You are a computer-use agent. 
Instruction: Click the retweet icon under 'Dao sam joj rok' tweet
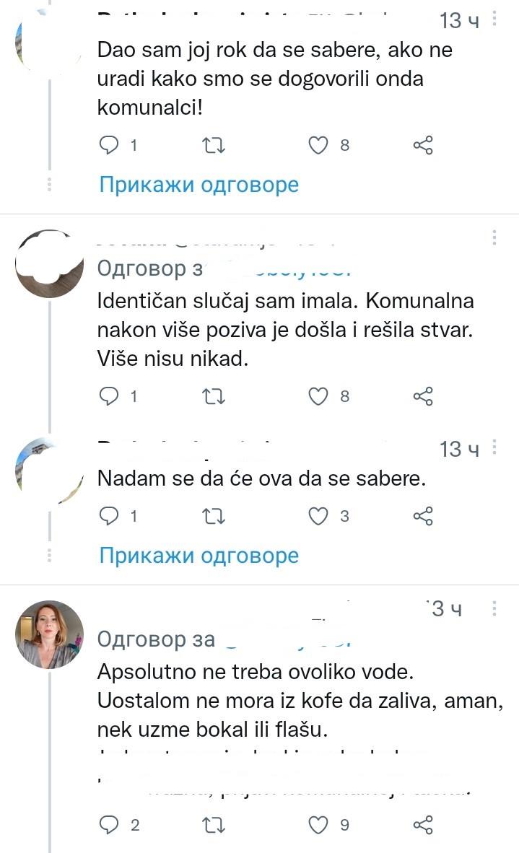[213, 145]
